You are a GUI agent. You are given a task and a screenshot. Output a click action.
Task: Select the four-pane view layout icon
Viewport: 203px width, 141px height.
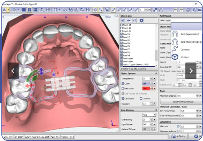(x=29, y=10)
